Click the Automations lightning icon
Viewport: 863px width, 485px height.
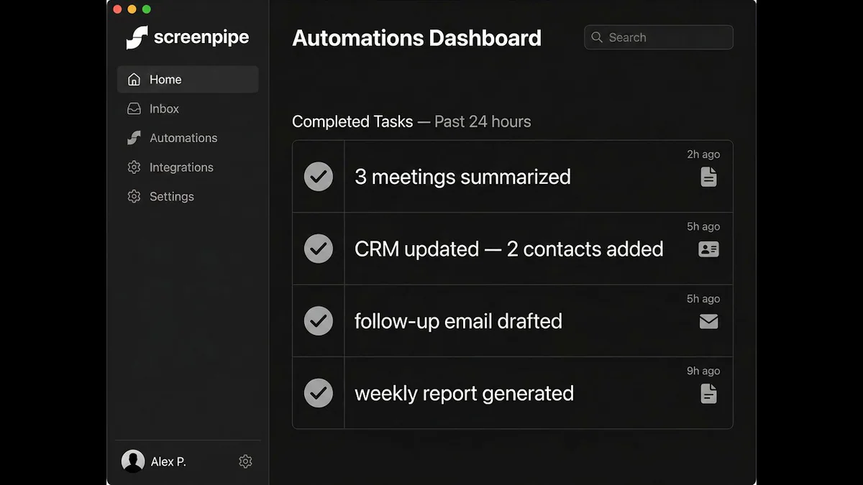[133, 138]
